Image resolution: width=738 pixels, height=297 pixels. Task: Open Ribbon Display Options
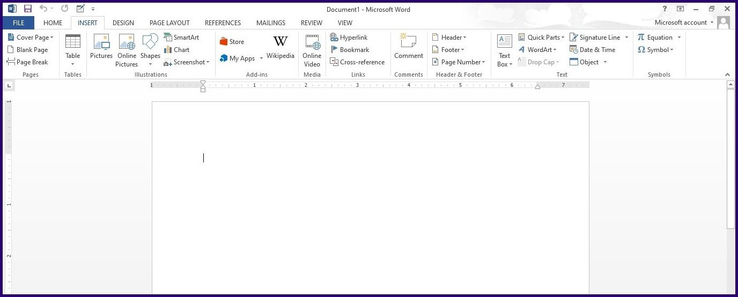[680, 9]
